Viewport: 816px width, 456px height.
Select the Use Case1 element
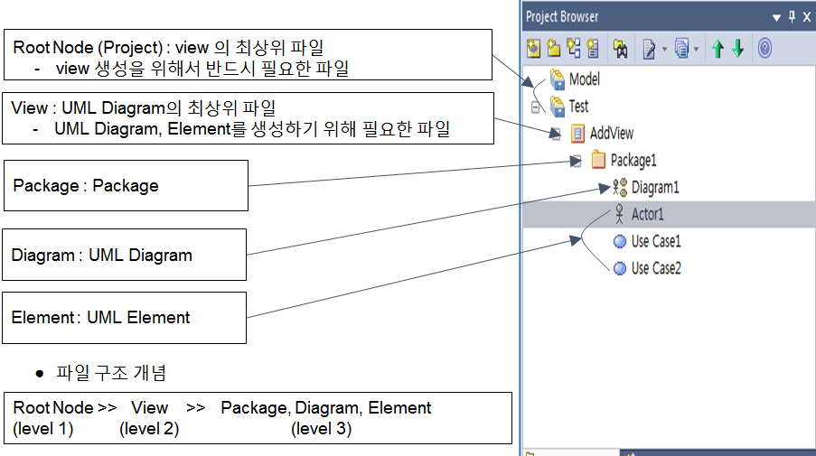656,241
